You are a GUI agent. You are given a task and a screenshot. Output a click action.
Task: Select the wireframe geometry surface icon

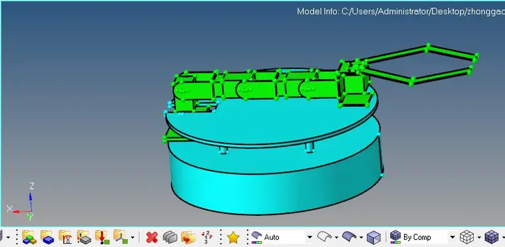click(324, 237)
